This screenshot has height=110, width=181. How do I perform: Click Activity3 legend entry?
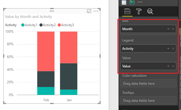(66, 25)
